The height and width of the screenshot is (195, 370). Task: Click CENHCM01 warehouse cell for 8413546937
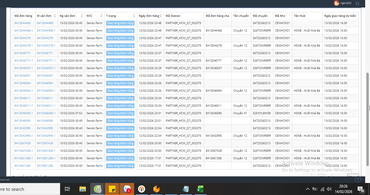pos(282,76)
